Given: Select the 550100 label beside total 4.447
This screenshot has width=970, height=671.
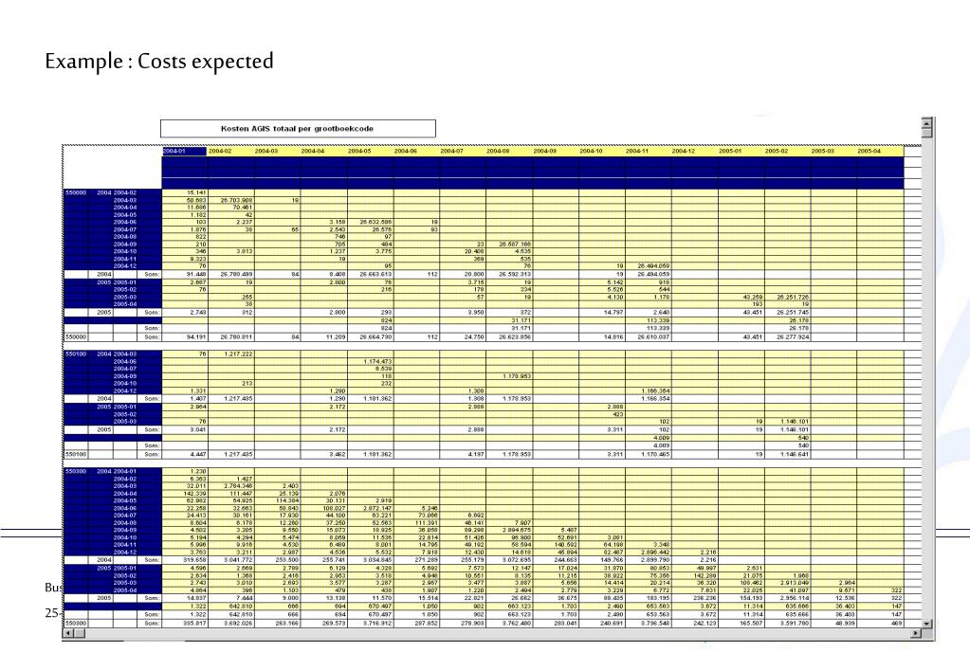Looking at the screenshot, I should [x=76, y=455].
